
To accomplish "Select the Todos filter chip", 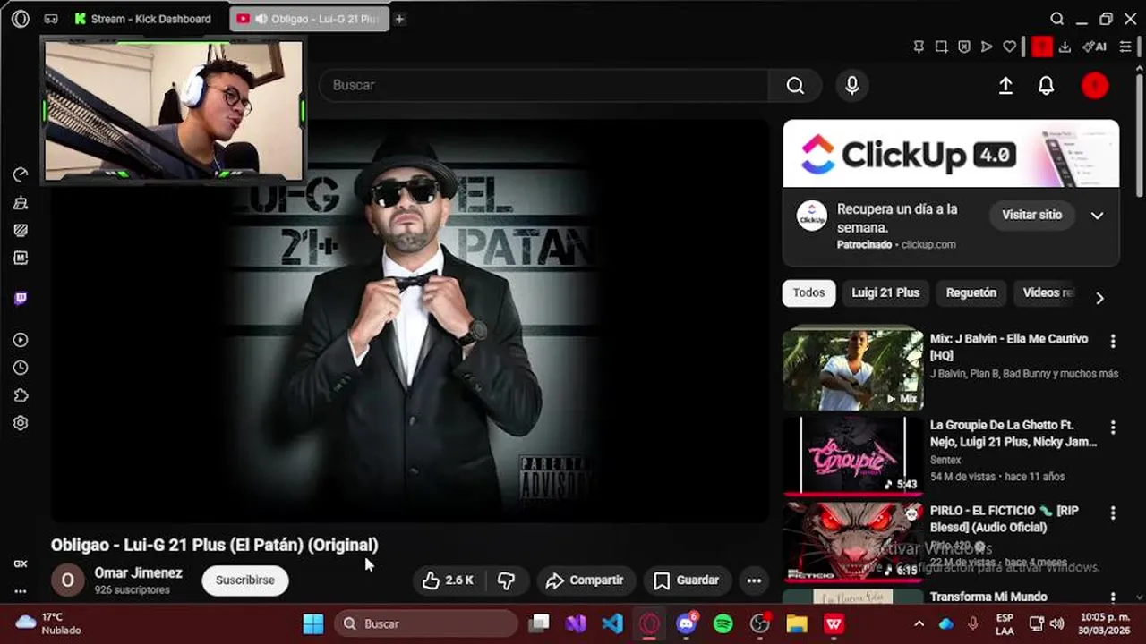I will point(808,292).
